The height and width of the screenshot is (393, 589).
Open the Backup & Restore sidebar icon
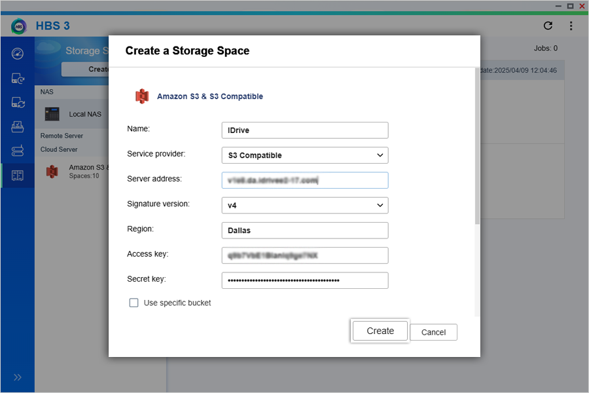[17, 78]
